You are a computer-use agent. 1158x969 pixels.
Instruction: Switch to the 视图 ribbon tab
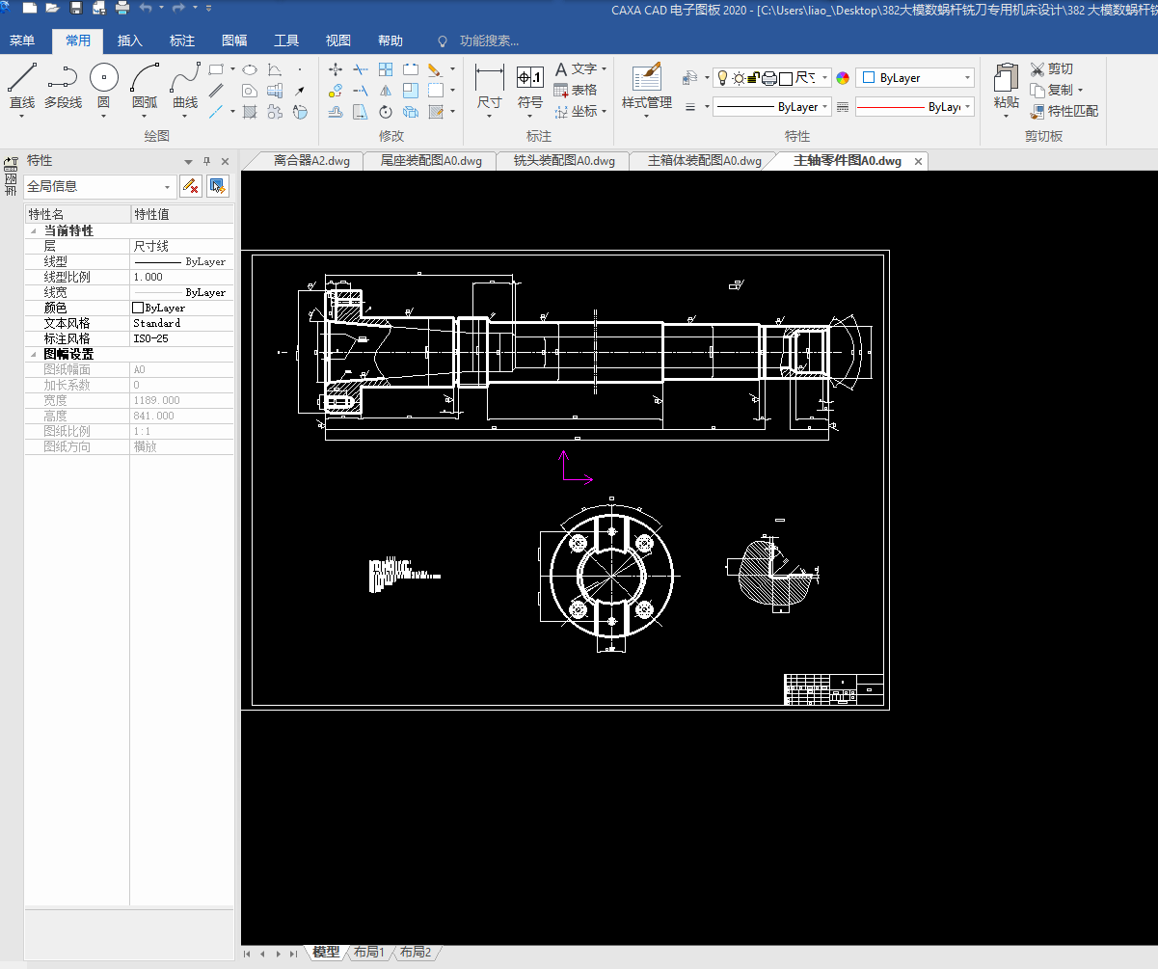pyautogui.click(x=338, y=40)
